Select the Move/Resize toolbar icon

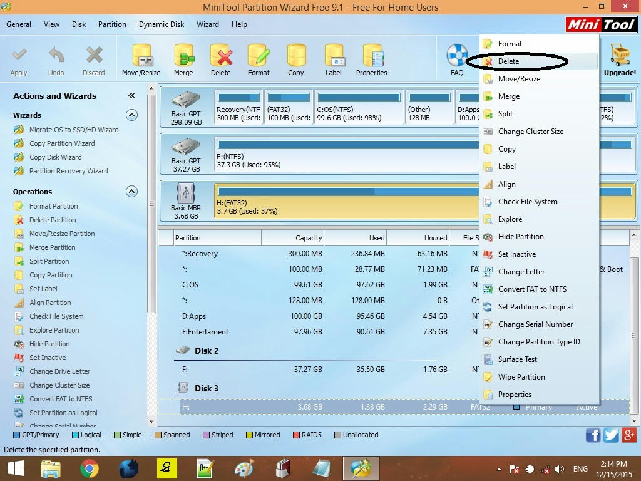(x=141, y=55)
